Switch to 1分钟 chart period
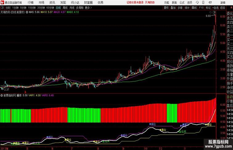The height and width of the screenshot is (150, 233). click(15, 8)
